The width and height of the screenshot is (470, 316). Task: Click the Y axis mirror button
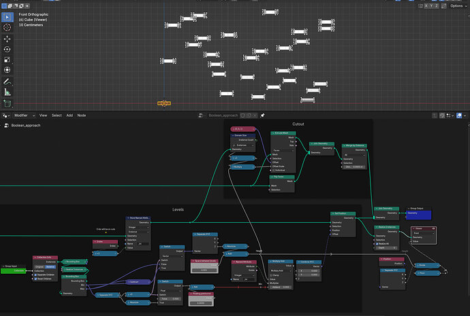[x=431, y=5]
